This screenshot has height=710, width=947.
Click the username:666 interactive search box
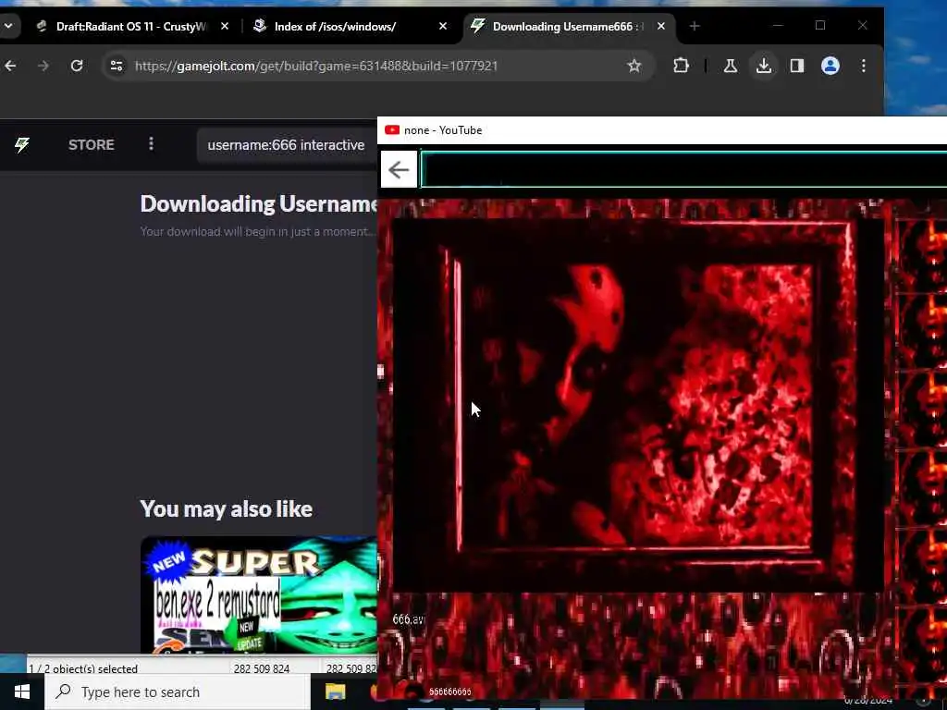pyautogui.click(x=287, y=145)
